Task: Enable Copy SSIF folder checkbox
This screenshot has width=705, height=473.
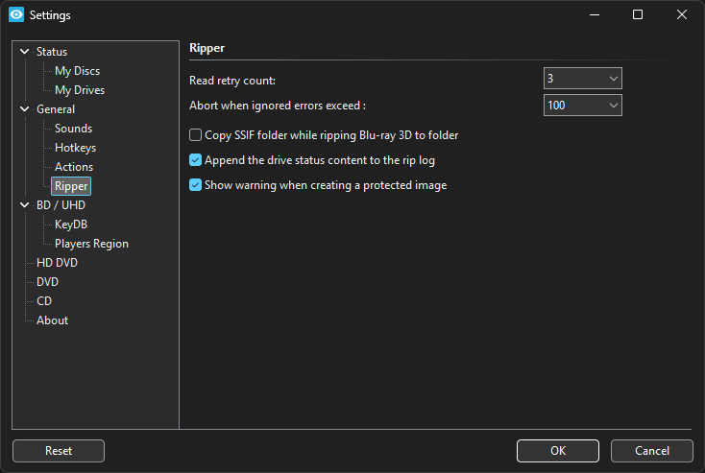Action: (196, 135)
